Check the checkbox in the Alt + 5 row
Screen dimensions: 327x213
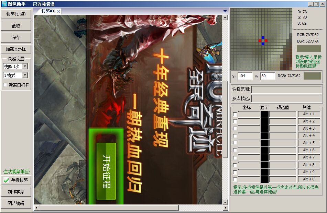(235, 143)
